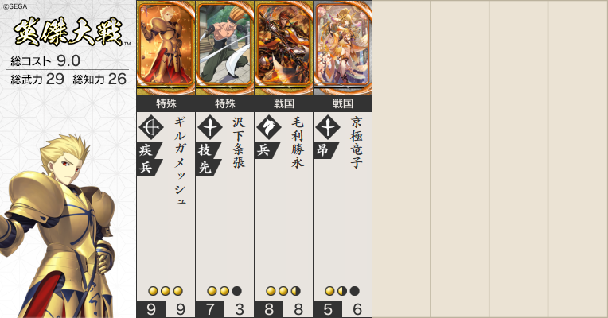Click the 英傑大戦 title logo
Screen dimensions: 608x318
click(68, 32)
